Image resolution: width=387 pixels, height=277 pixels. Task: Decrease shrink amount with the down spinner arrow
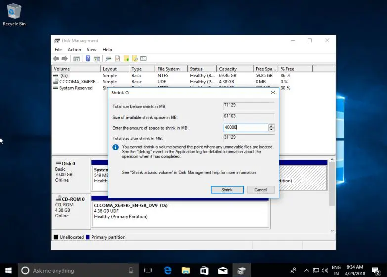point(271,130)
